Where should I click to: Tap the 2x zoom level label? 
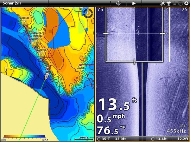pos(183,126)
